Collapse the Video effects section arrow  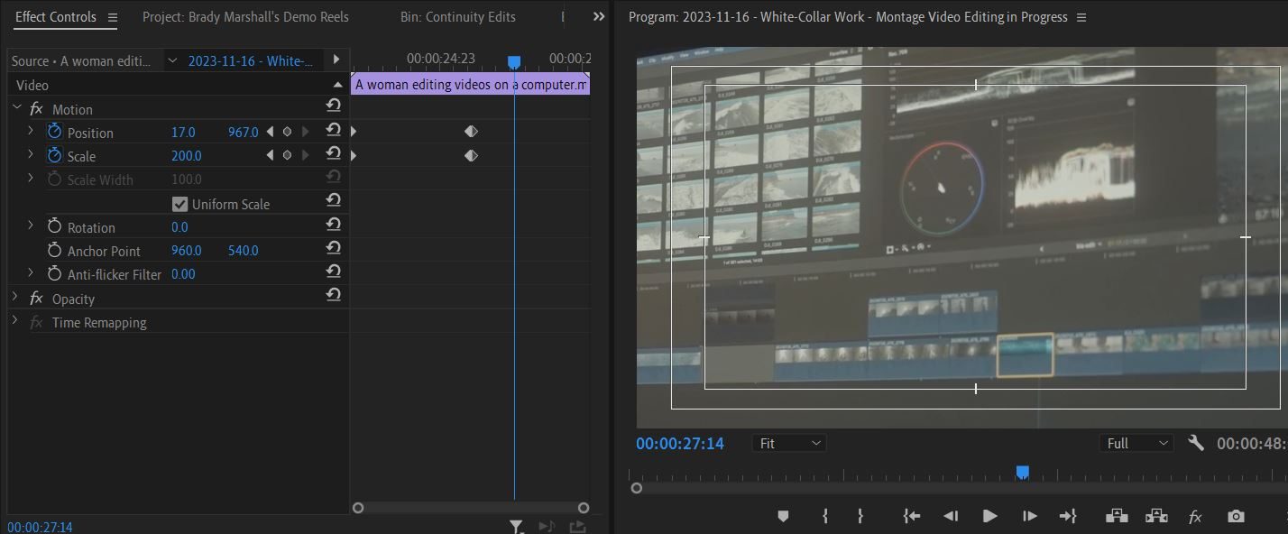click(x=337, y=85)
